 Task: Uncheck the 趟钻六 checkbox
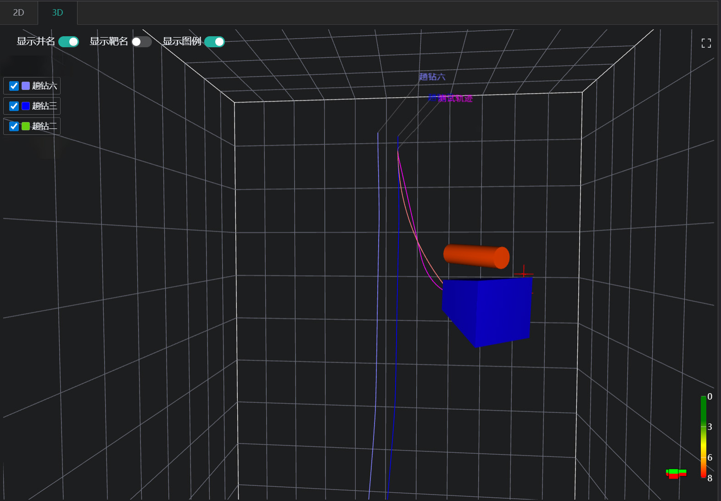[x=14, y=86]
